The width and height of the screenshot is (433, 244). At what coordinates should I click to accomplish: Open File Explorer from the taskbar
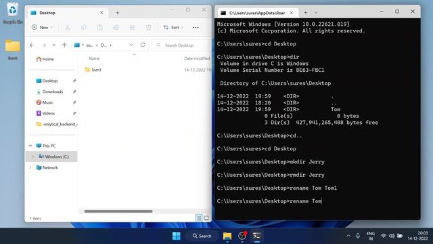click(x=227, y=236)
